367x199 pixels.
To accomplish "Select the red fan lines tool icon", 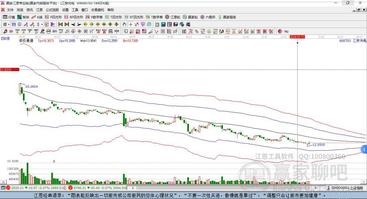I will [132, 32].
